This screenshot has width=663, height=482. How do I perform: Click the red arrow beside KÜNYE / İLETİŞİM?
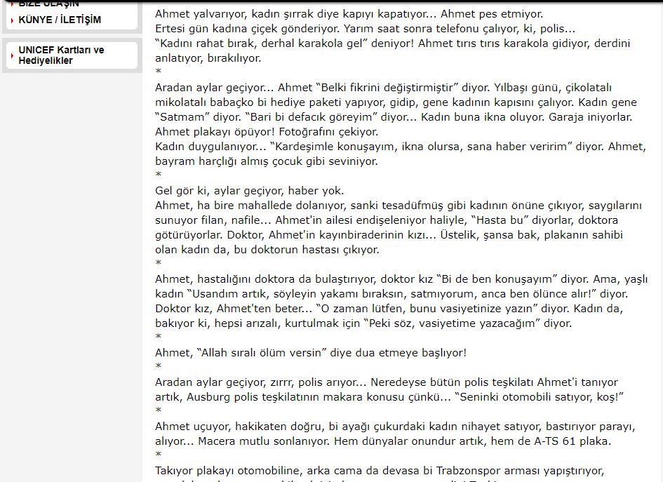pos(12,20)
